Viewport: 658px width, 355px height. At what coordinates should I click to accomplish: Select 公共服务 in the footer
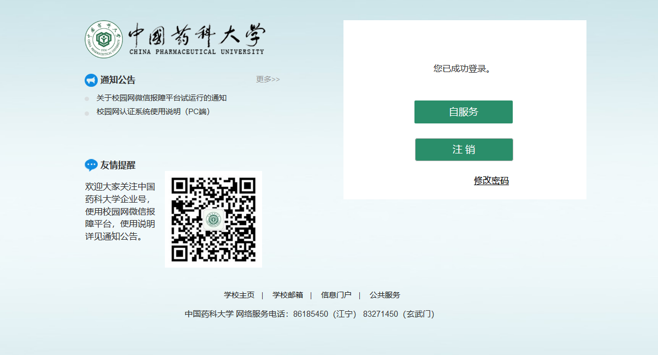384,295
